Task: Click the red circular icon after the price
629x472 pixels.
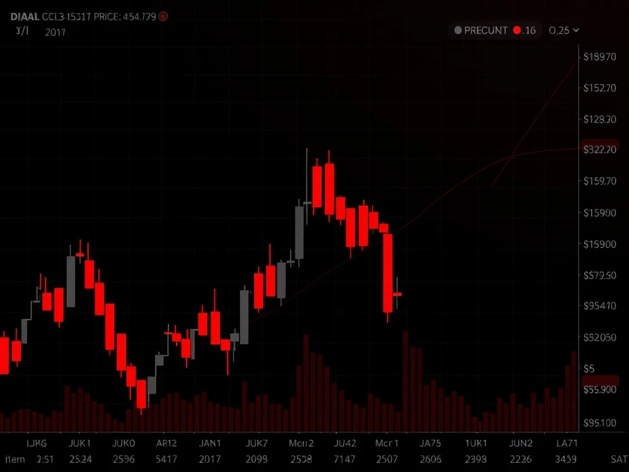Action: [x=163, y=17]
